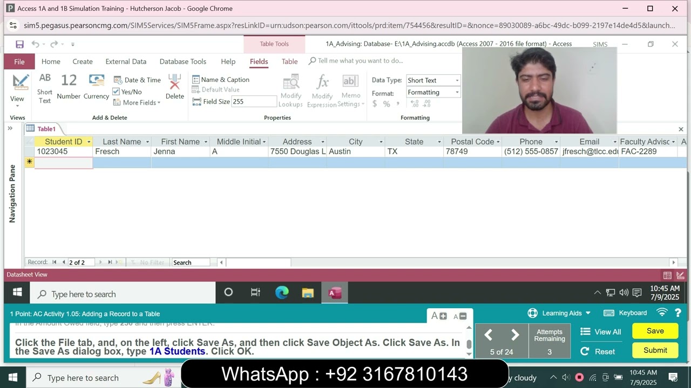Submit the simulation
This screenshot has height=388, width=691.
[x=655, y=350]
